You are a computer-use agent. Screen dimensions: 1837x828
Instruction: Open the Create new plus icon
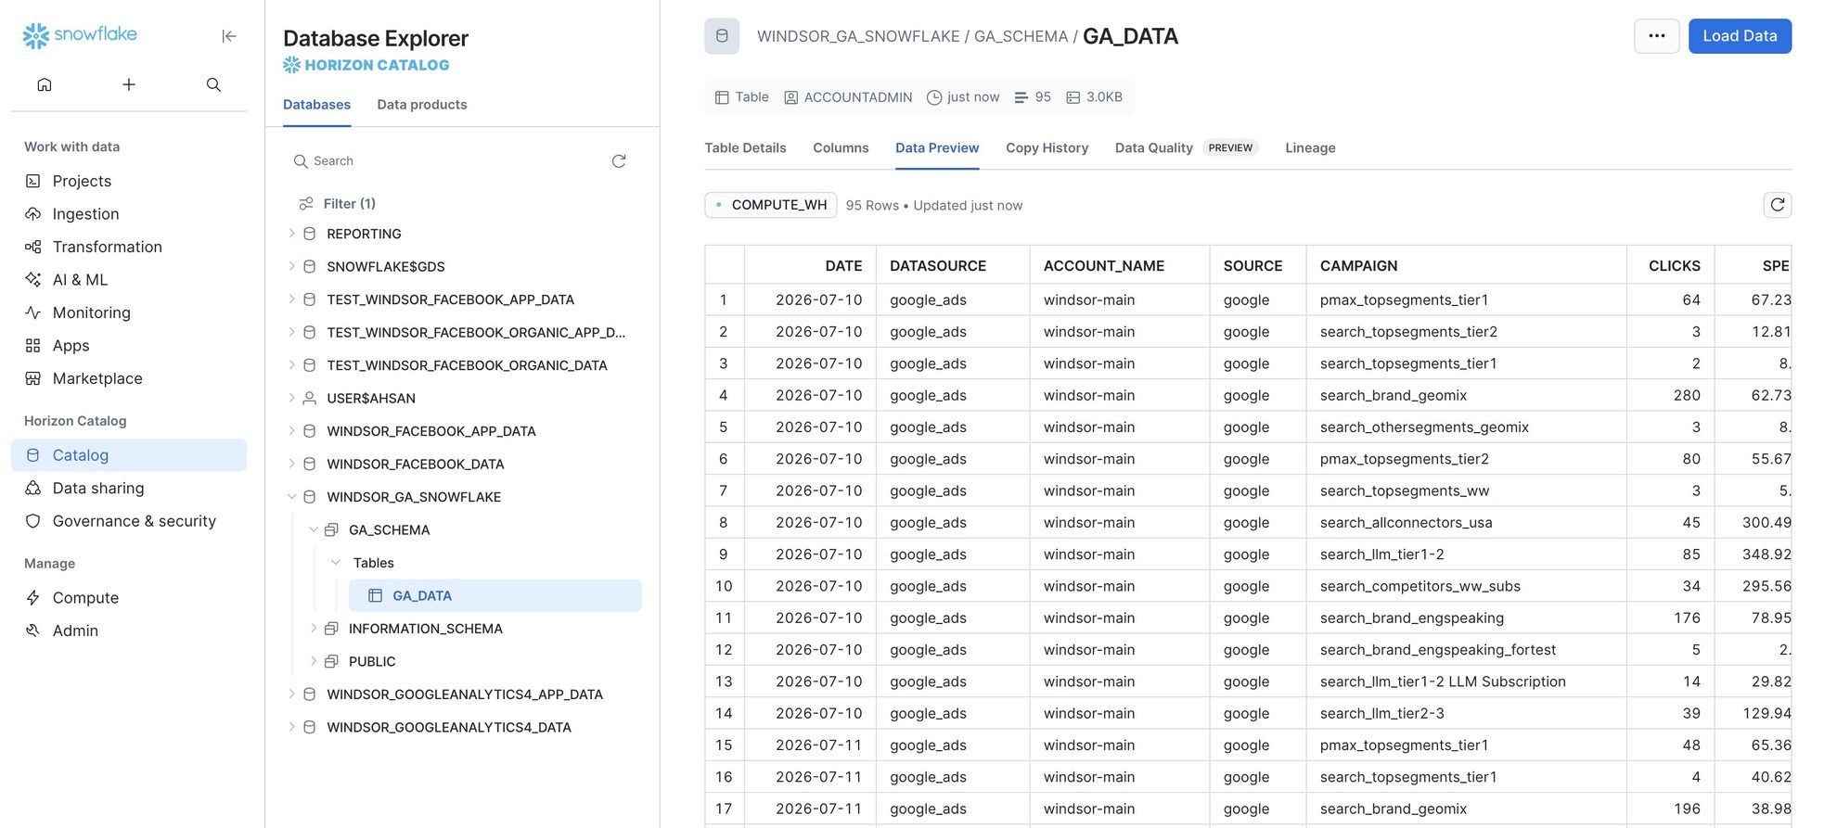click(x=129, y=84)
